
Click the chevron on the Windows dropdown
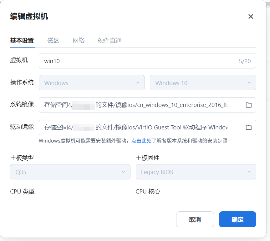point(138,83)
